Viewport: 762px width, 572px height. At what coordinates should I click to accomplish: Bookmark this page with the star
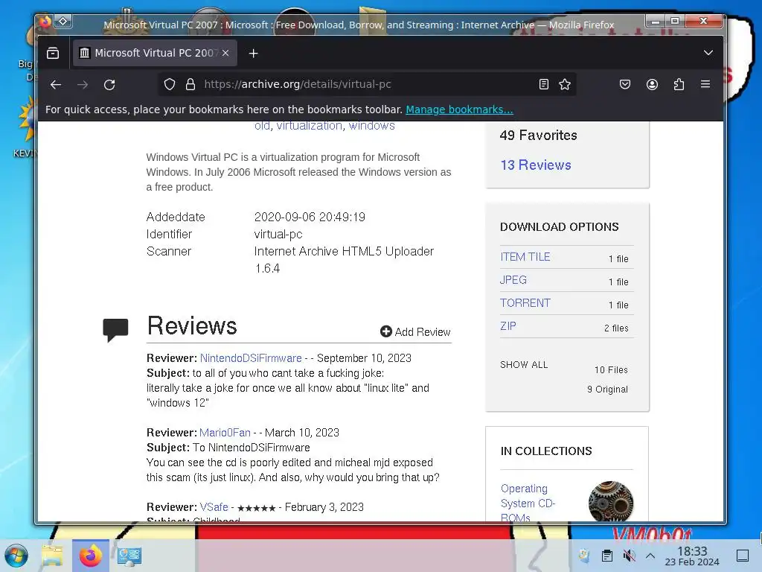pos(565,84)
